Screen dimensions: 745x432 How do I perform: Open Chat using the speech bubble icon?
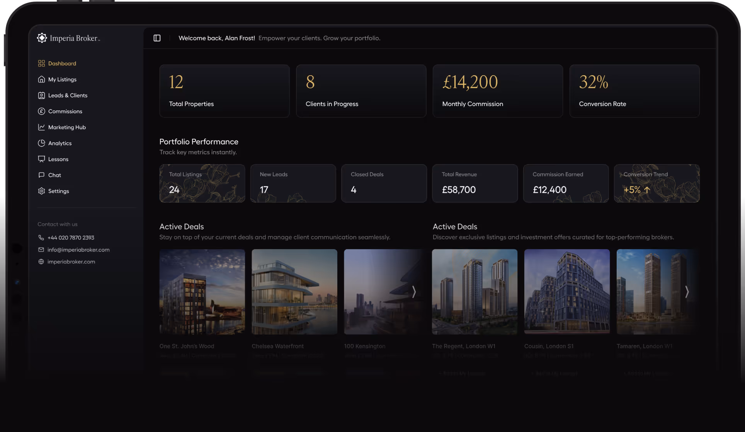click(x=42, y=175)
